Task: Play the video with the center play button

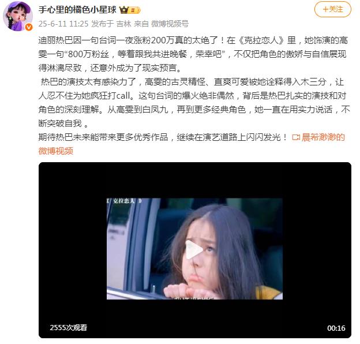Action: click(x=194, y=249)
